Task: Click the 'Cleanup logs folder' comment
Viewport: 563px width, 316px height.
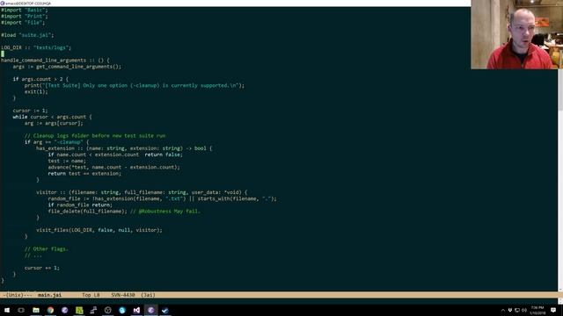Action: [95, 136]
